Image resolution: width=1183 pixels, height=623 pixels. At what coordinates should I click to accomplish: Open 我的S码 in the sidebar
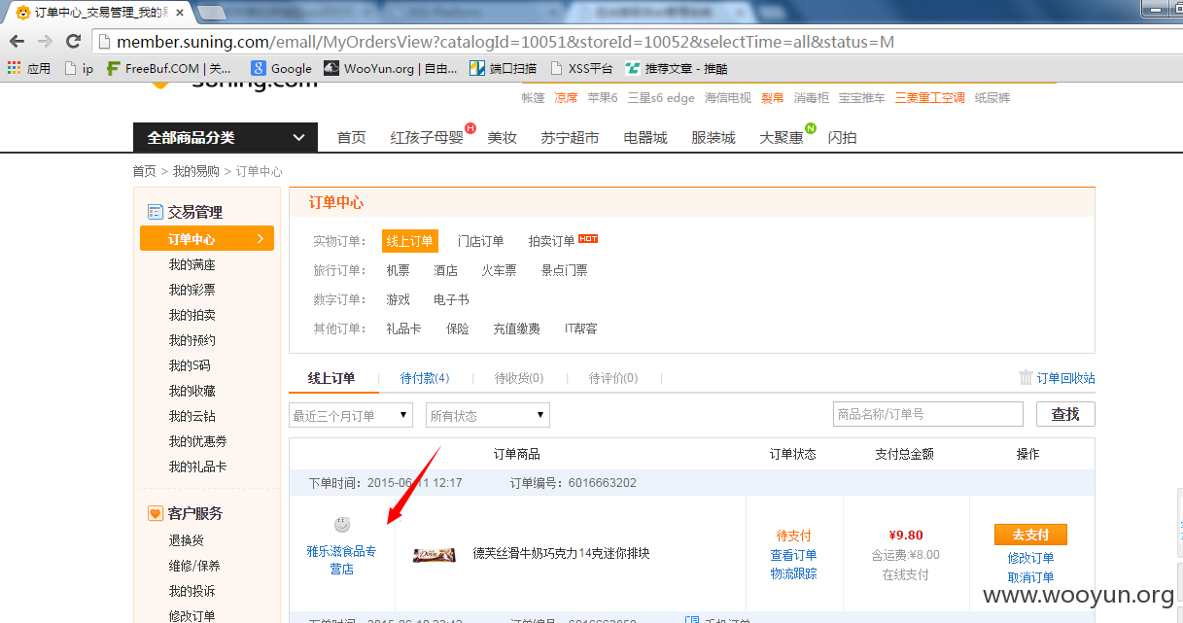click(189, 365)
